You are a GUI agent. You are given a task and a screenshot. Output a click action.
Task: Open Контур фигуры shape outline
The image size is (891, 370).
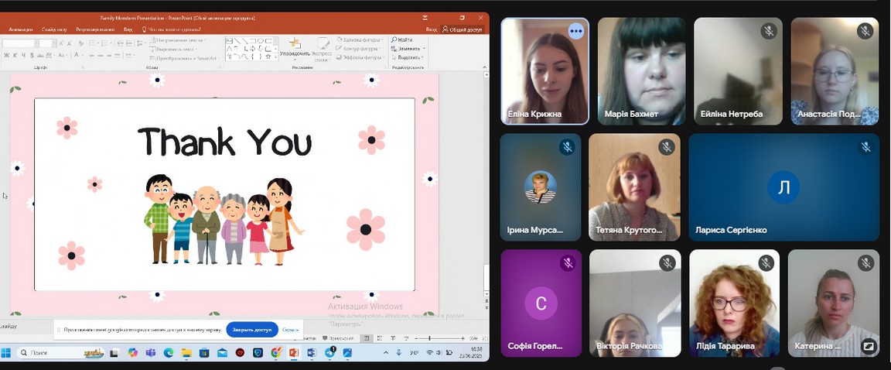(358, 49)
